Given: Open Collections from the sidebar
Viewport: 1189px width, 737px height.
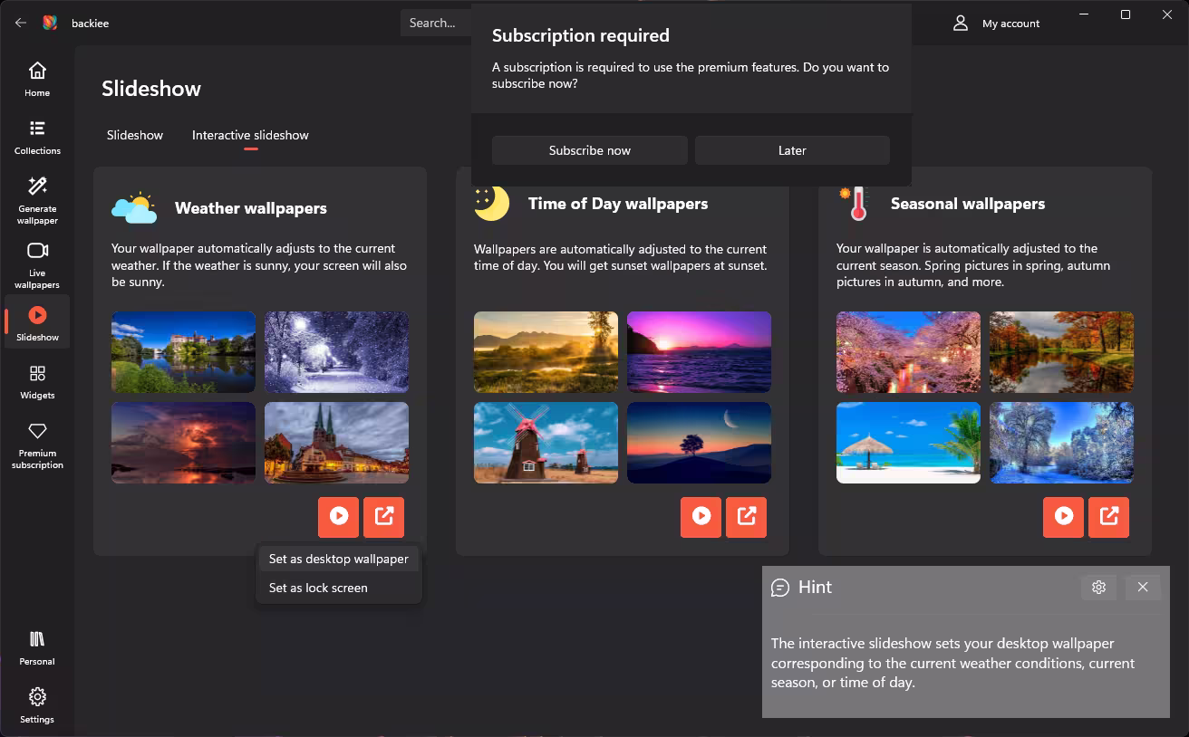Looking at the screenshot, I should [37, 138].
